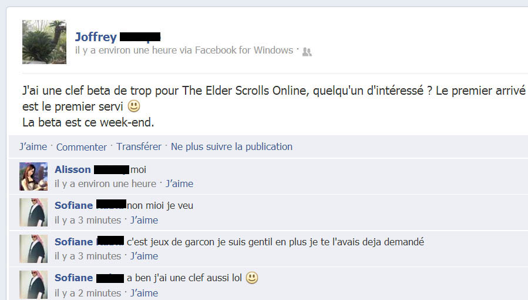Click the post timestamp 'il y a environ une heure'

(x=126, y=50)
